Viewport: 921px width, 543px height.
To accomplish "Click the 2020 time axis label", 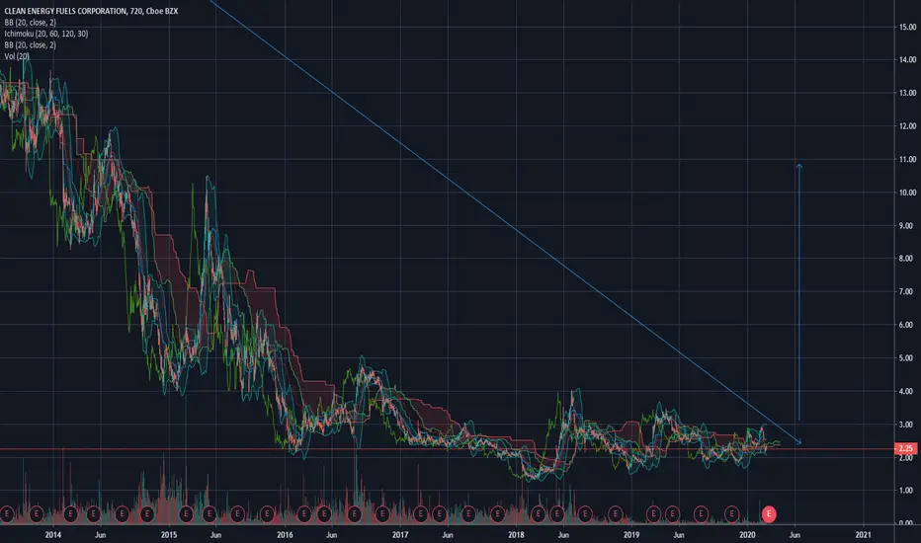I will pyautogui.click(x=747, y=535).
